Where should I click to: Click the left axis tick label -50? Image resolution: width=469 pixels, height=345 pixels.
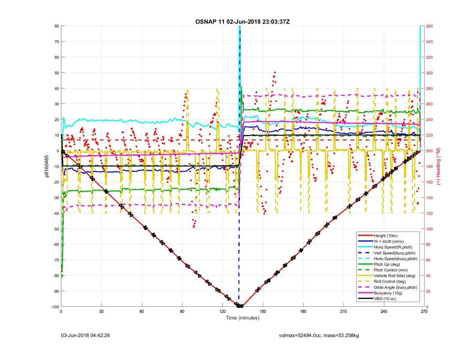[55, 229]
